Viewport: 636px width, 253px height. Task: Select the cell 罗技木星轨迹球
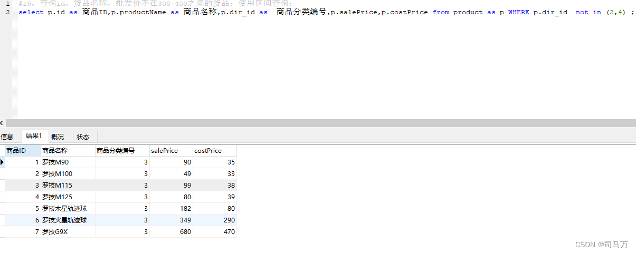click(68, 209)
